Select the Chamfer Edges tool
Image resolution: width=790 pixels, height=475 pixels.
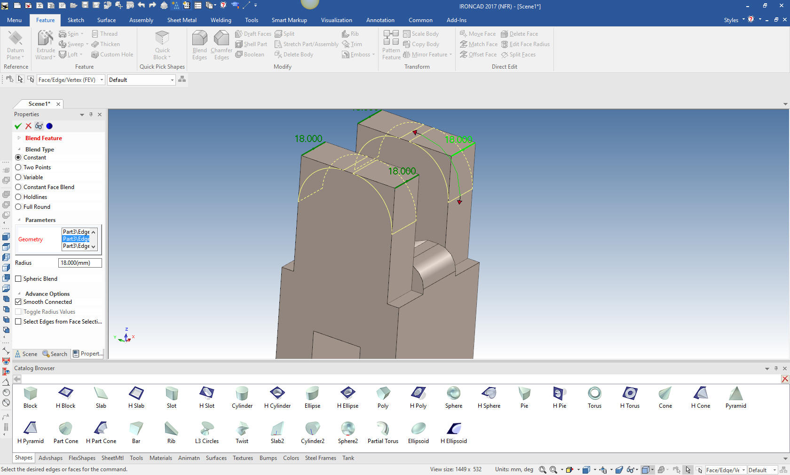(x=221, y=45)
